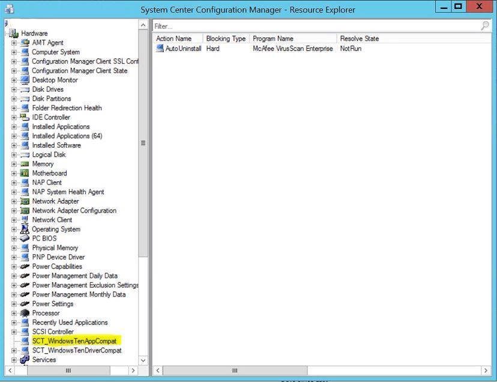
Task: Click the Network Adapter Configuration icon
Action: 25,211
